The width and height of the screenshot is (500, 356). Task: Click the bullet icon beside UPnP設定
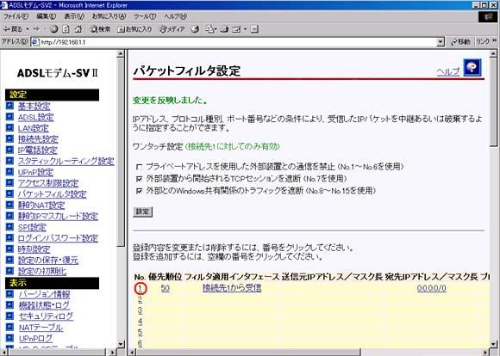9,172
